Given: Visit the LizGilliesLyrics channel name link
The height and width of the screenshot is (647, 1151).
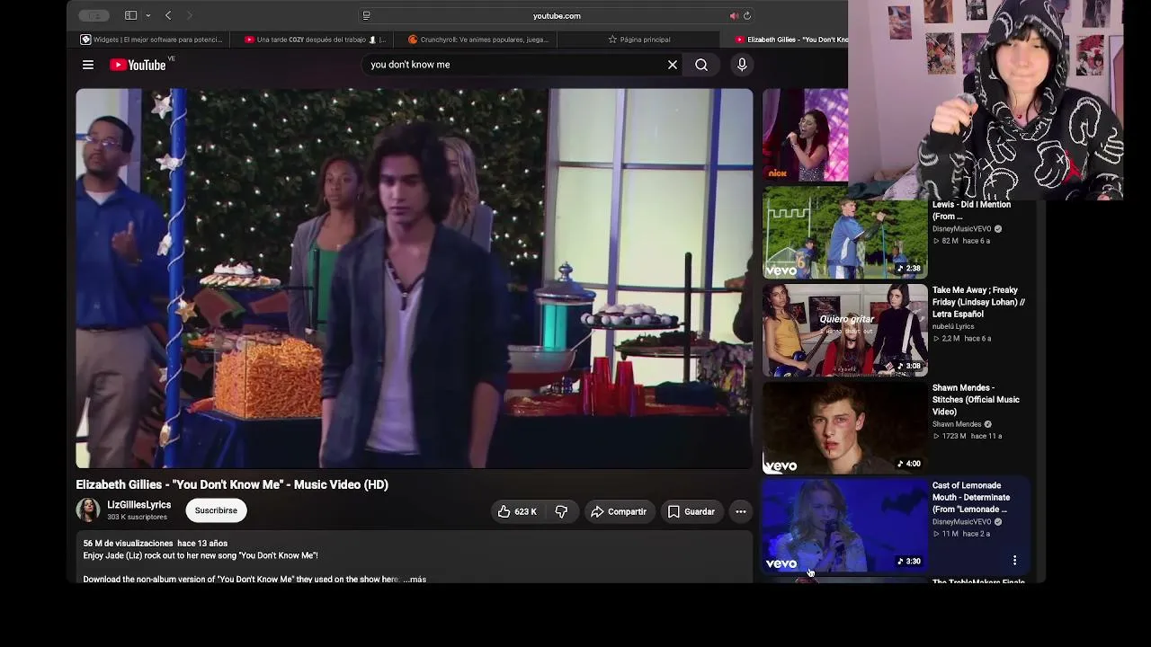Looking at the screenshot, I should (138, 505).
